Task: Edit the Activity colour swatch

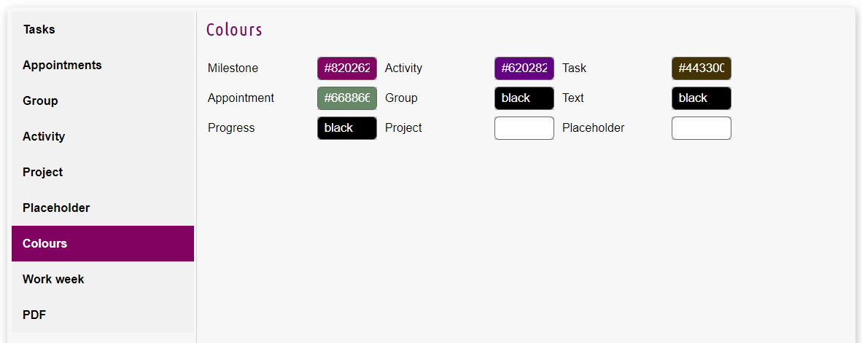Action: pos(524,68)
